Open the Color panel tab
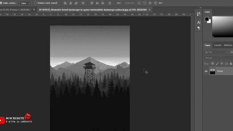The height and width of the screenshot is (131, 233). (x=207, y=12)
